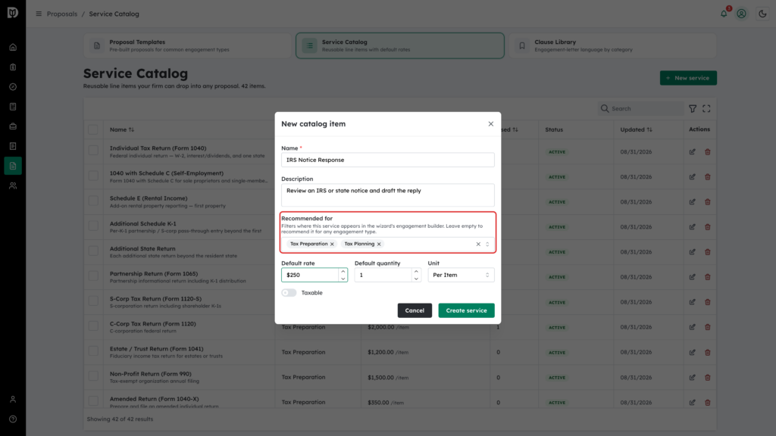Close the New catalog item dialog
776x436 pixels.
491,124
